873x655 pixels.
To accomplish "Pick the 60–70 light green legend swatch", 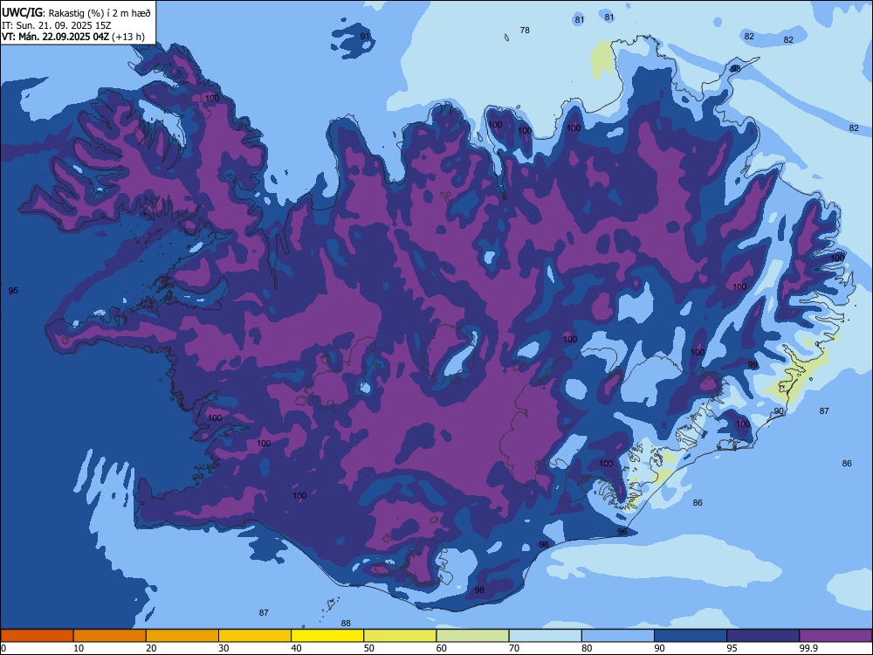I will [x=472, y=636].
